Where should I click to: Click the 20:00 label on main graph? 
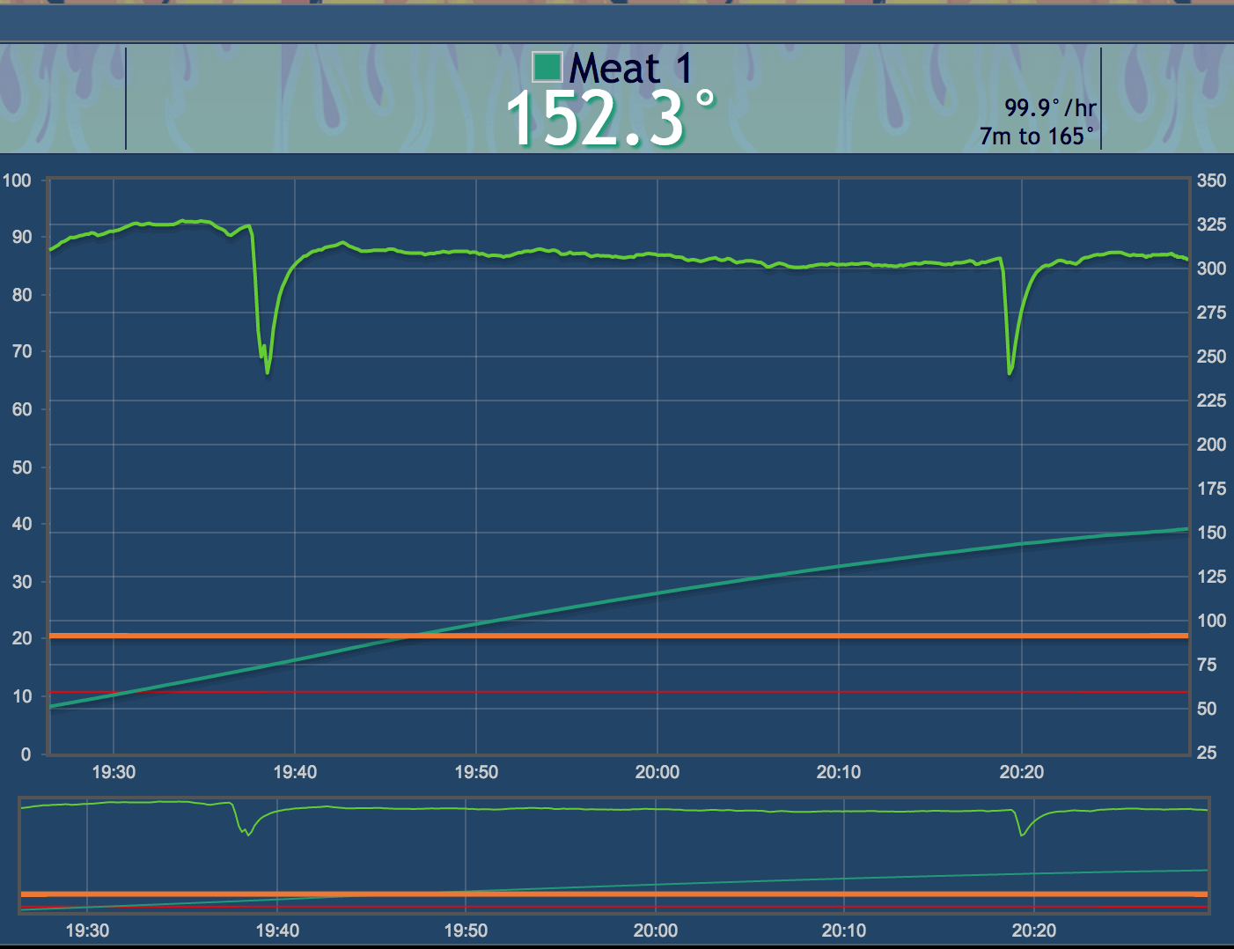pos(657,772)
